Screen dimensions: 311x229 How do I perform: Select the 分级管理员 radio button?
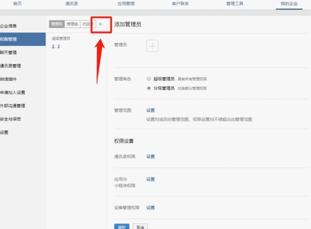click(x=149, y=88)
